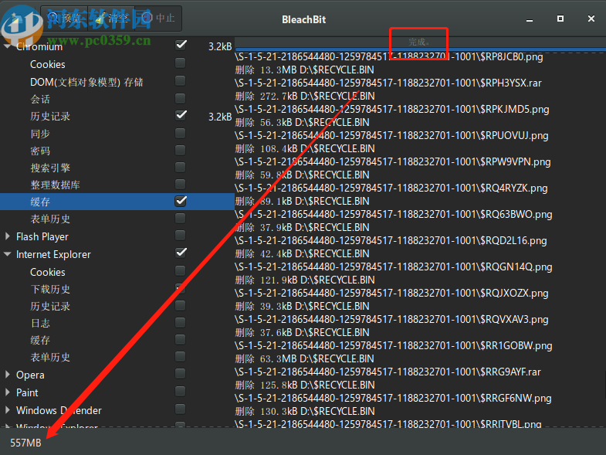
Task: Enable the Windows Defender checkbox
Action: [180, 409]
